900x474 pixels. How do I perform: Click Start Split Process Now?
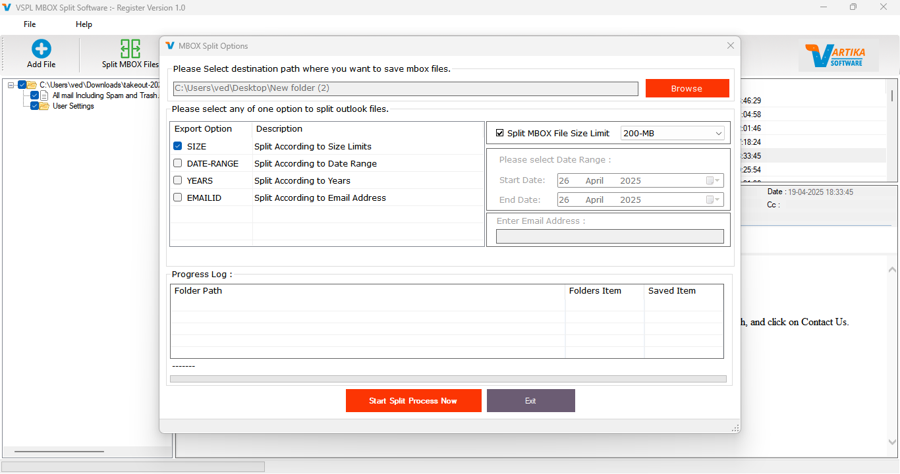click(x=413, y=400)
